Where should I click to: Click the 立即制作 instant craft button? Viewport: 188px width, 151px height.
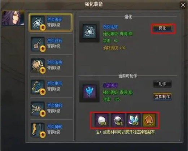click(162, 96)
